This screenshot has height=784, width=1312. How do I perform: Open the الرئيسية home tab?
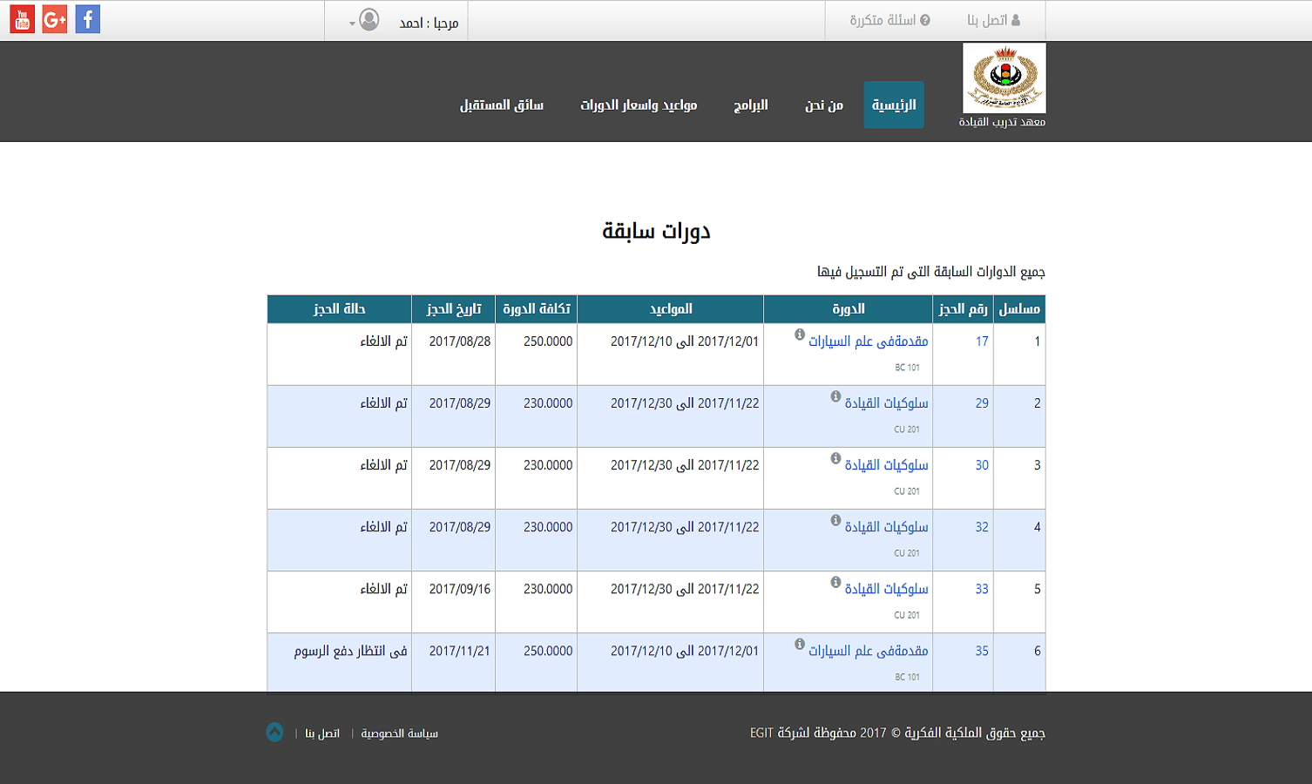(894, 105)
